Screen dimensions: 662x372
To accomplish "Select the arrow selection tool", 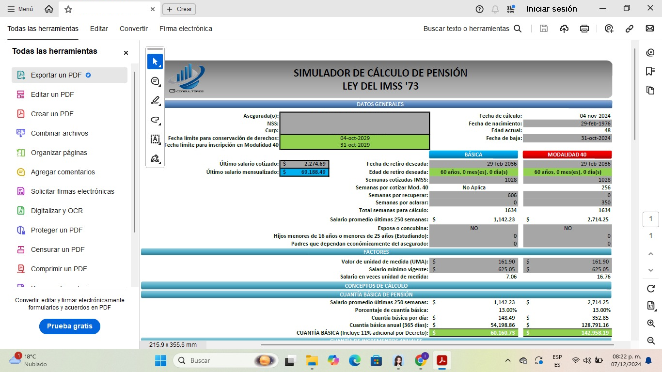I will pyautogui.click(x=155, y=62).
